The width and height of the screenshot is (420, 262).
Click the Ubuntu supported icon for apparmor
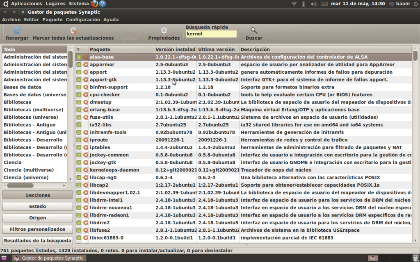pyautogui.click(x=85, y=64)
